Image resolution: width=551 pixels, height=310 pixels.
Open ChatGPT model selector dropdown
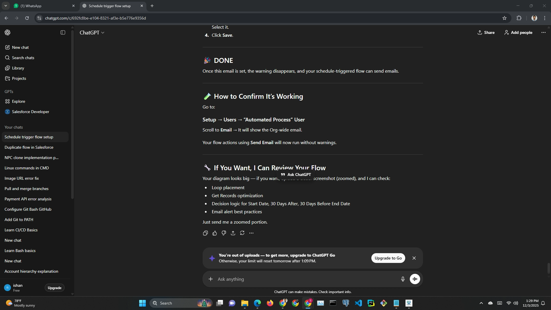click(92, 32)
